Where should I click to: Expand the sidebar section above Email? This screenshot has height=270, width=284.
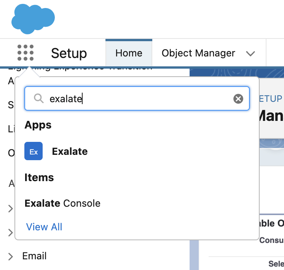coord(11,233)
